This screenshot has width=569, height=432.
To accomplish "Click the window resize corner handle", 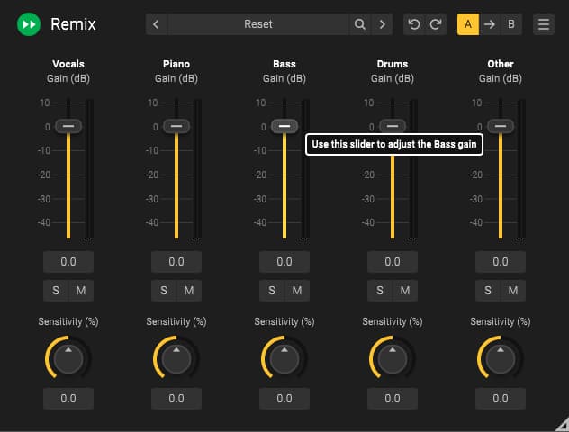I will click(x=563, y=424).
